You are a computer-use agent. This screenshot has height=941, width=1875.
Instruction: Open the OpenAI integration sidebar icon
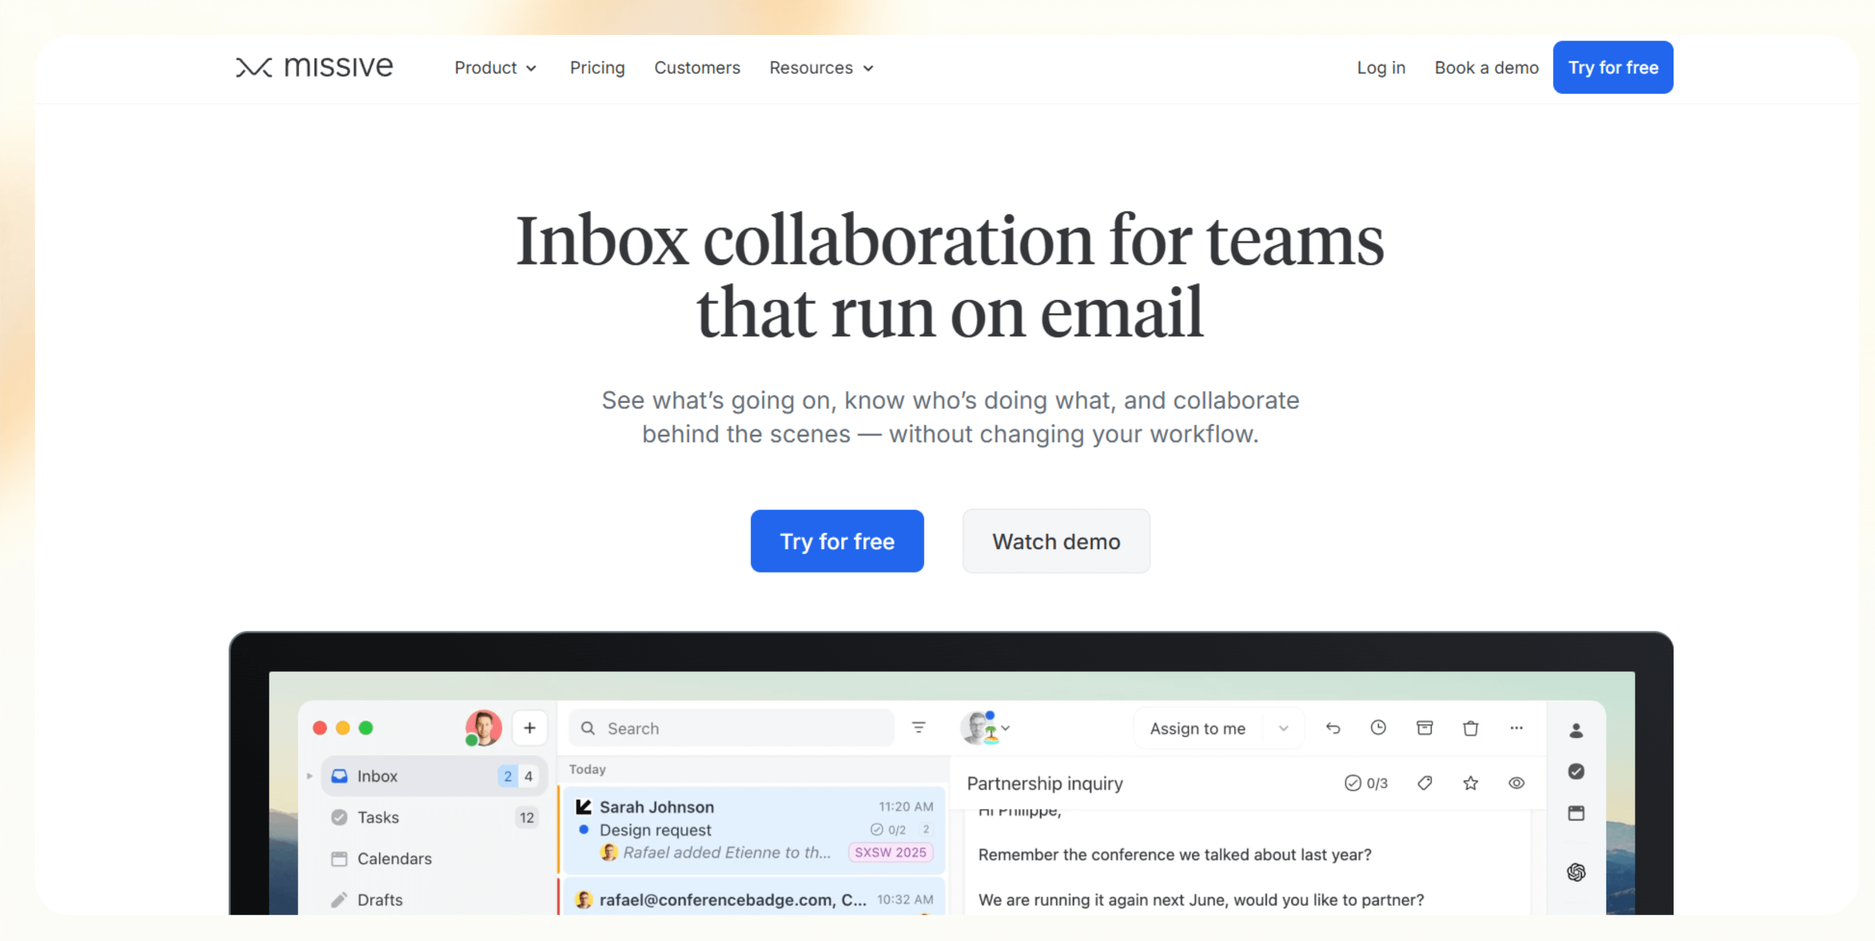[1576, 872]
